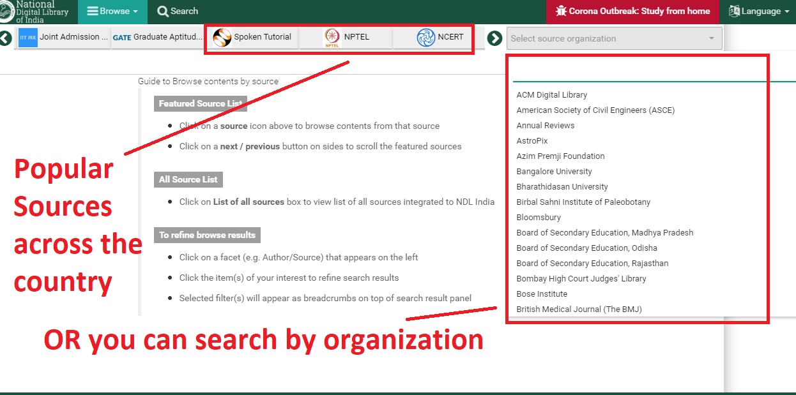
Task: Click the Featured Source List heading
Action: click(x=201, y=103)
